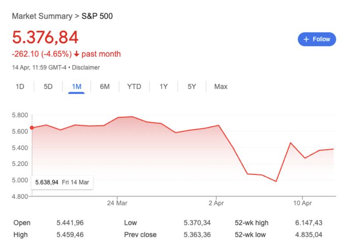Select the 1Y range tab
The height and width of the screenshot is (245, 357).
(163, 87)
